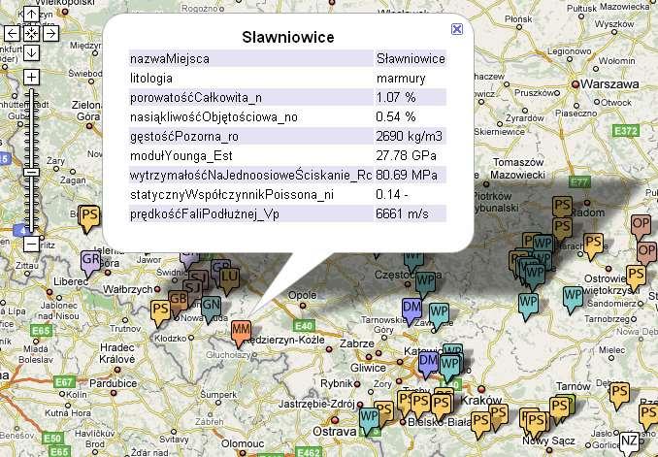Screen dimensions: 658x457
Task: Click the E372 road shield
Action: [625, 131]
